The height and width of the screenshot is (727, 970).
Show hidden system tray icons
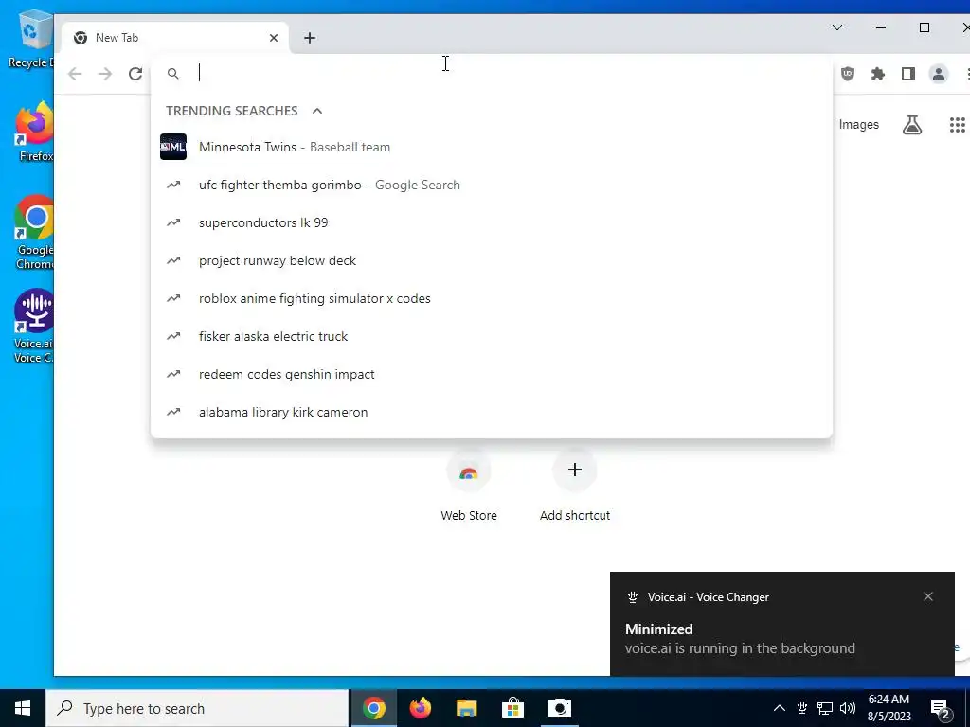coord(780,708)
